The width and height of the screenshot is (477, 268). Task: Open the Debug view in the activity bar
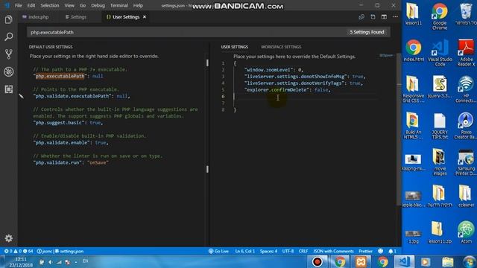(x=8, y=71)
